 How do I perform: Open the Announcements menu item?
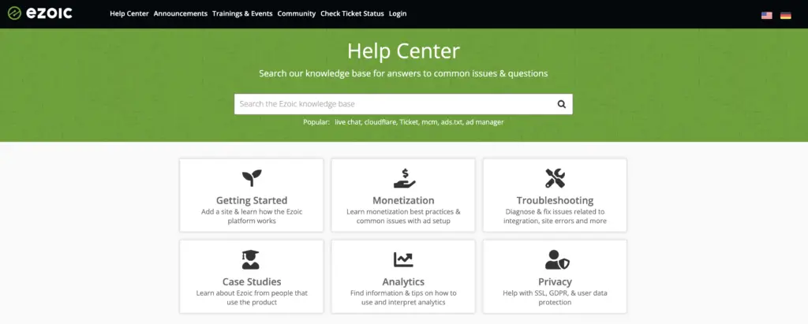click(x=181, y=14)
